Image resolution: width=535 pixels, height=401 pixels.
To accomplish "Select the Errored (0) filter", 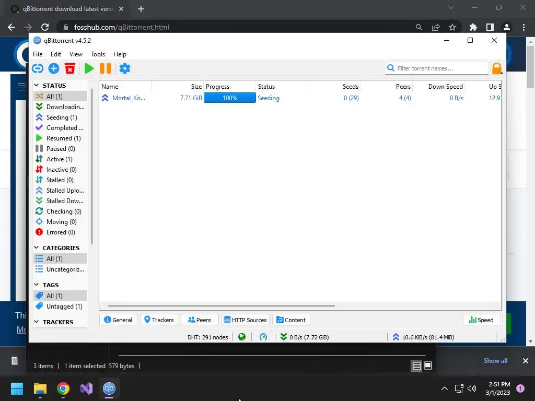I will click(61, 232).
